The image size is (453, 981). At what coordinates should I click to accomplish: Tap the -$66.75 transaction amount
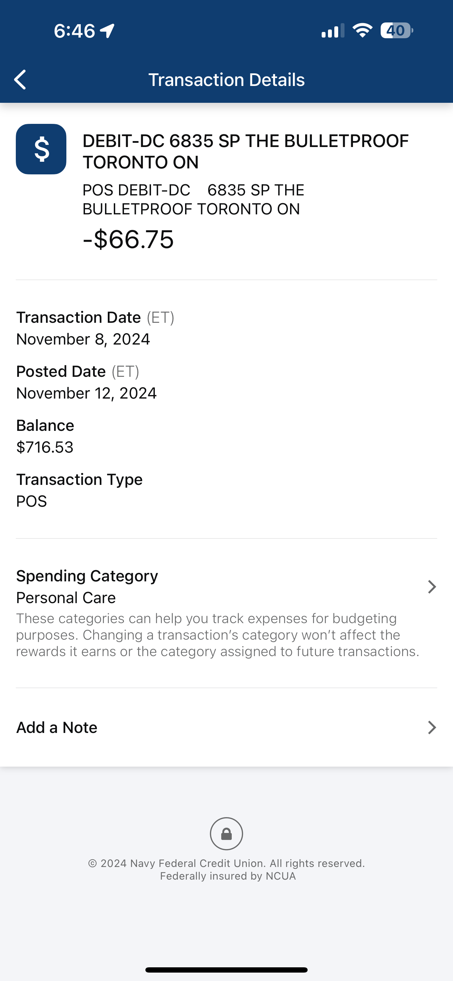(128, 239)
